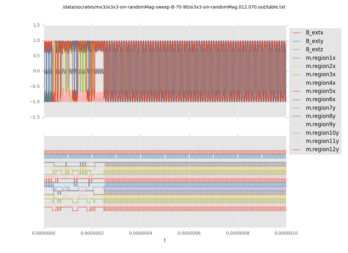Select the B_exty legend entry
The height and width of the screenshot is (253, 348).
314,41
